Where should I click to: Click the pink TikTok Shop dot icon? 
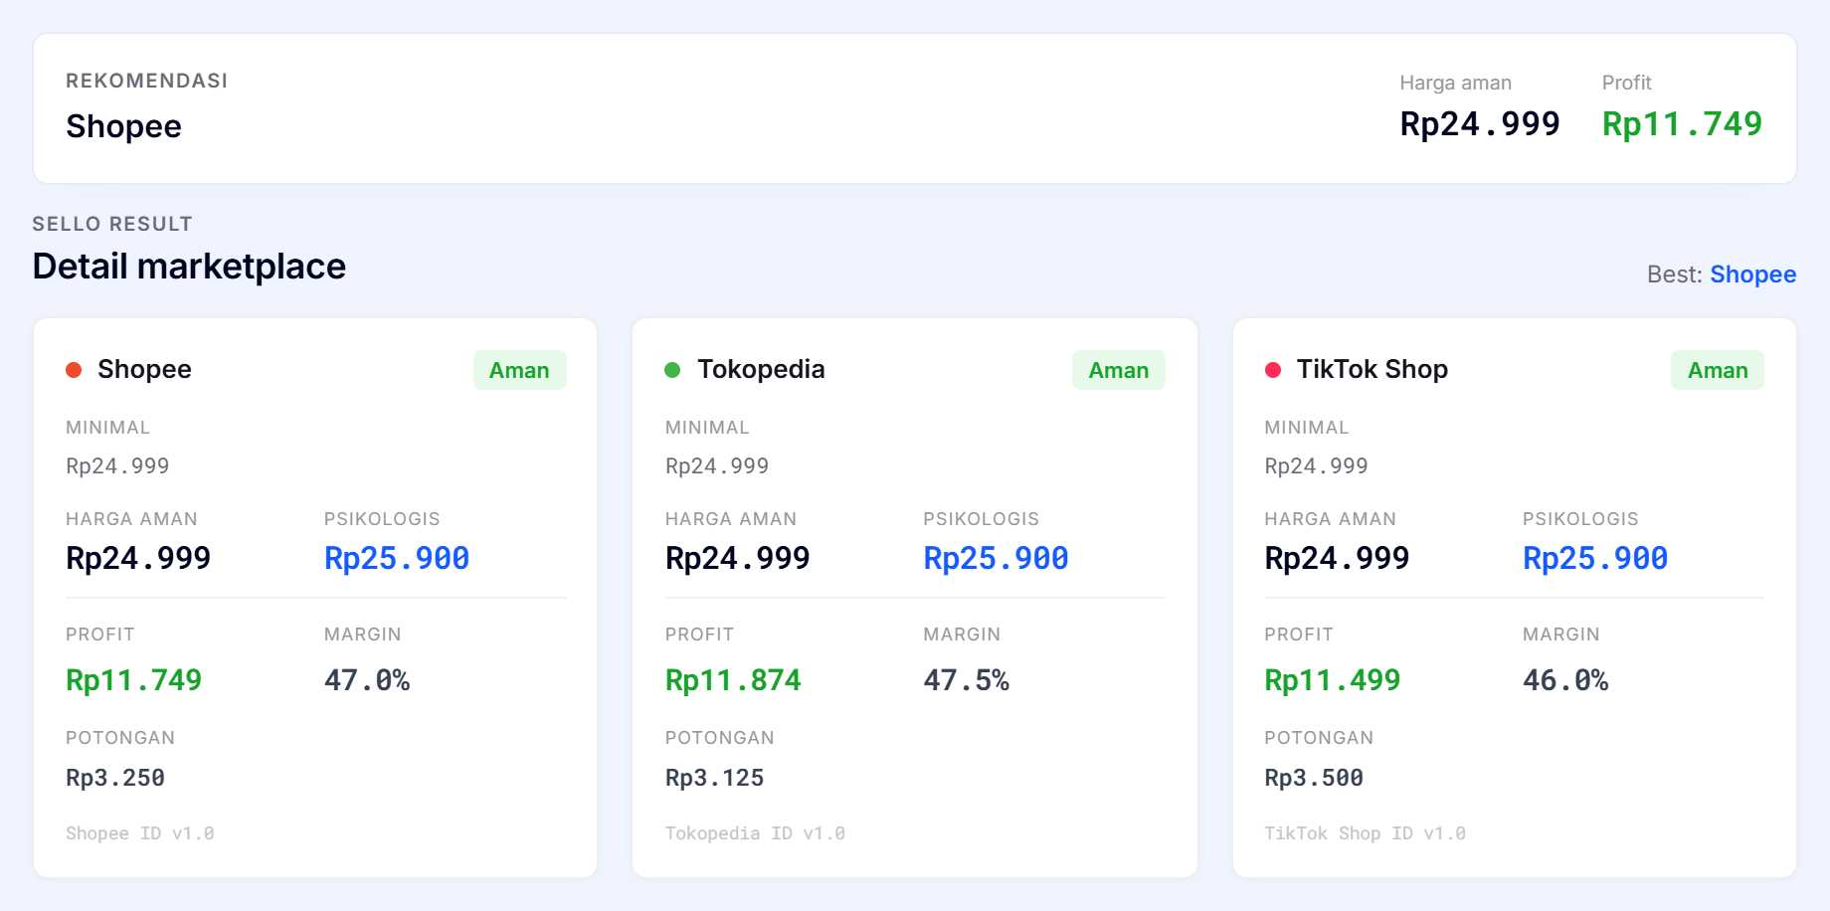pyautogui.click(x=1273, y=370)
